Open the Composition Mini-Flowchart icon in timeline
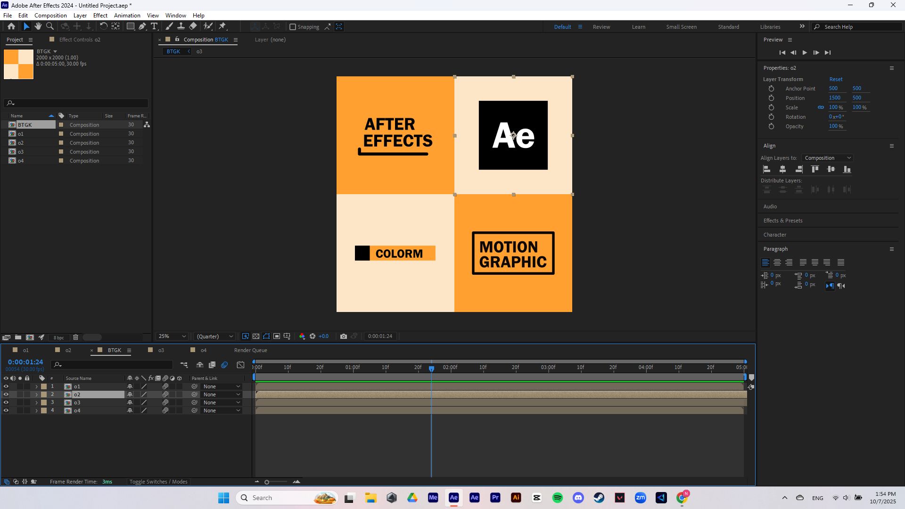 pyautogui.click(x=184, y=365)
